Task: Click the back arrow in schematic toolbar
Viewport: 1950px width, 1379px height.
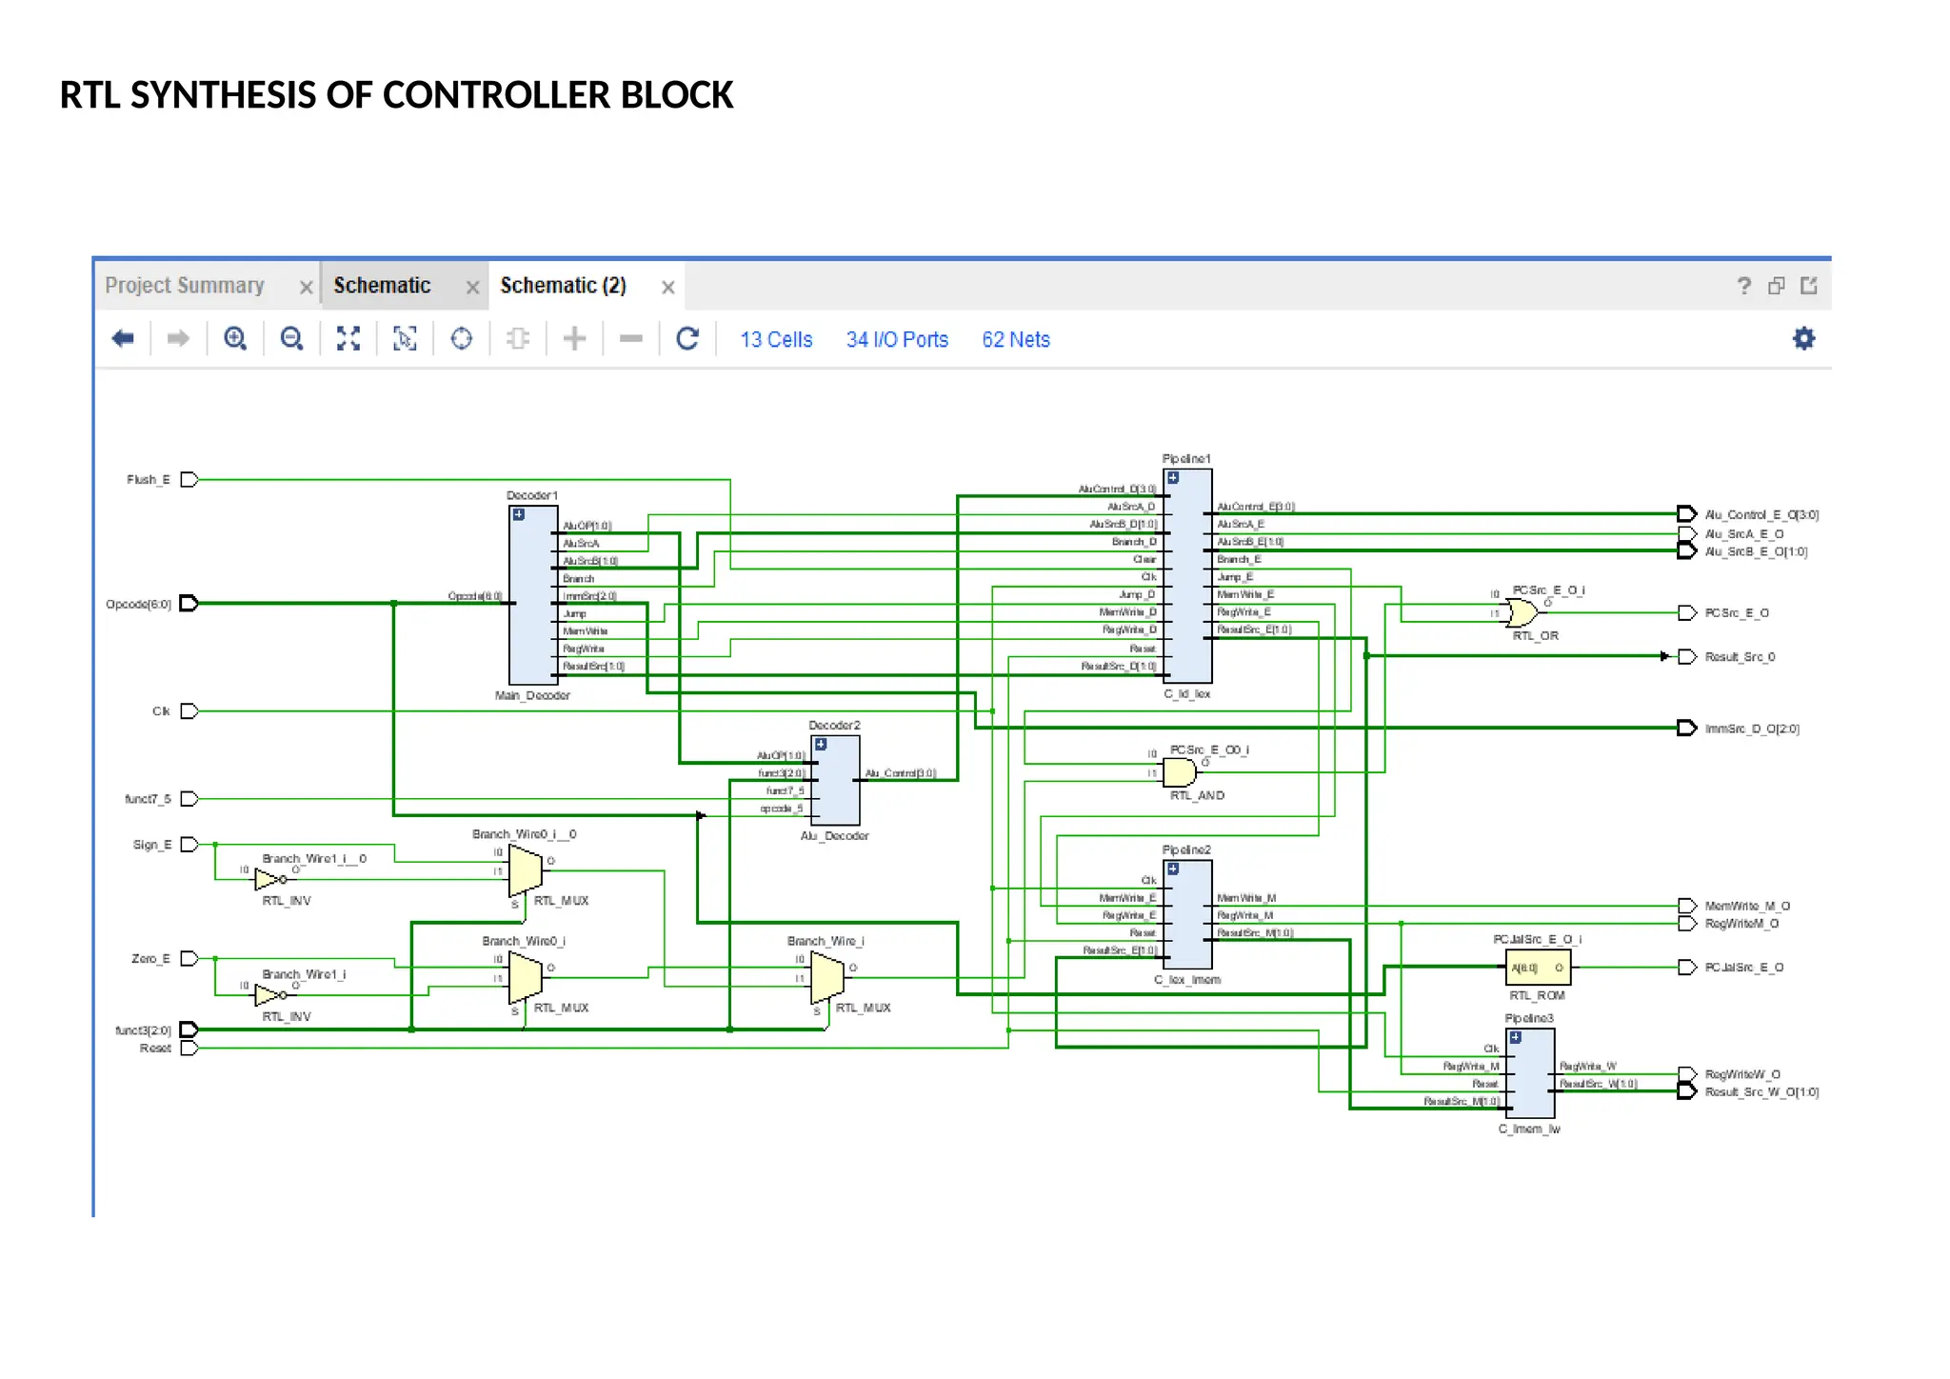Action: click(x=123, y=338)
